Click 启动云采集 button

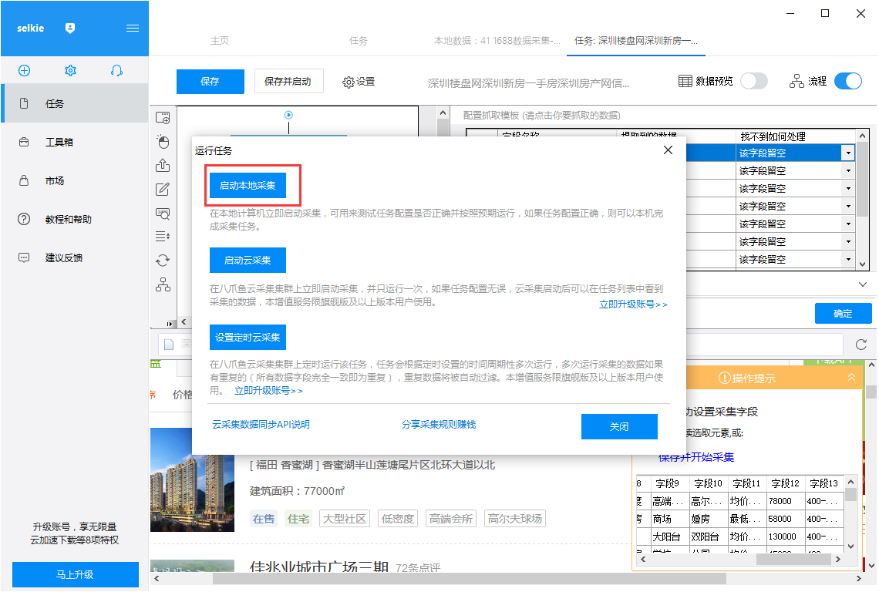click(248, 260)
